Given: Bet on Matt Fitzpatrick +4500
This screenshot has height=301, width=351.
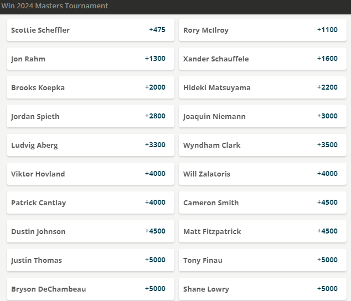Looking at the screenshot, I should (x=262, y=231).
